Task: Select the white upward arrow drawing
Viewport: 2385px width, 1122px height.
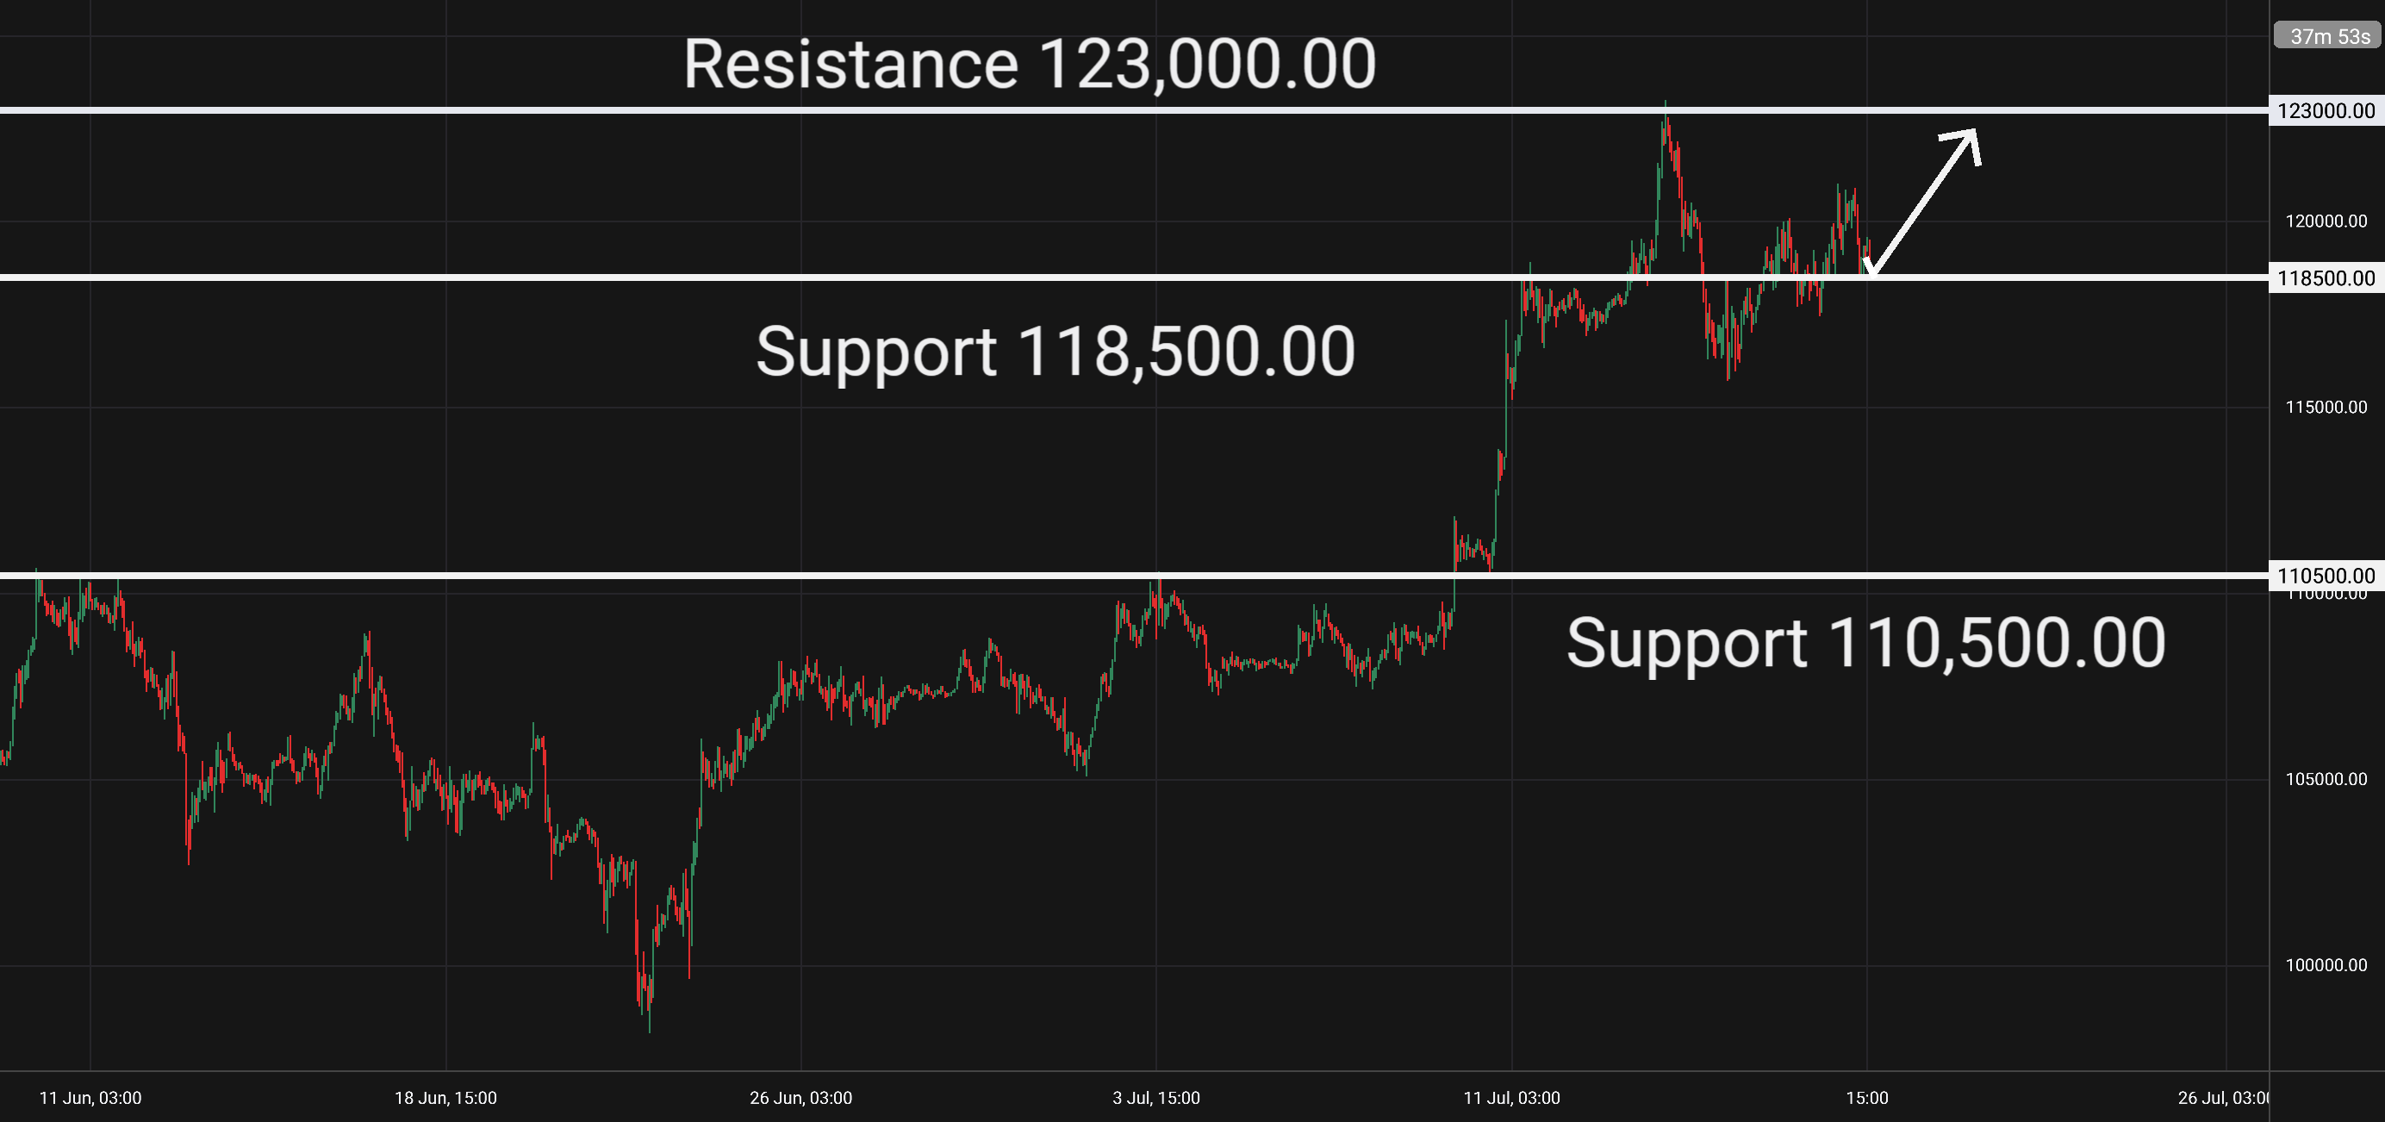Action: coord(1921,202)
